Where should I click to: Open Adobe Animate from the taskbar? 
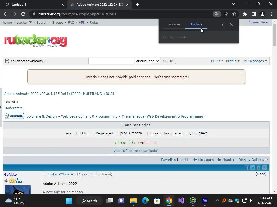(205, 201)
